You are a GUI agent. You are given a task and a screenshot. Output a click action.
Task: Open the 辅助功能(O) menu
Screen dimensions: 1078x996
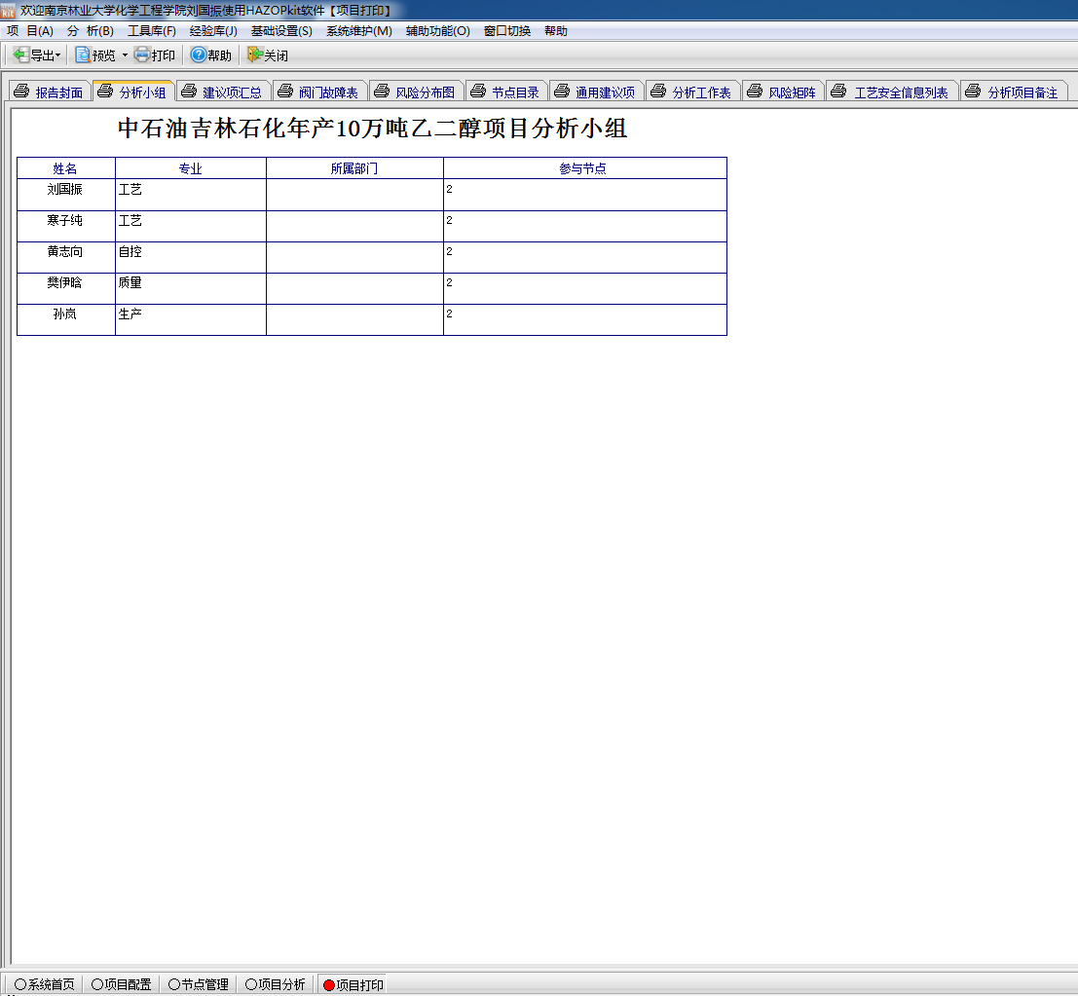(438, 31)
